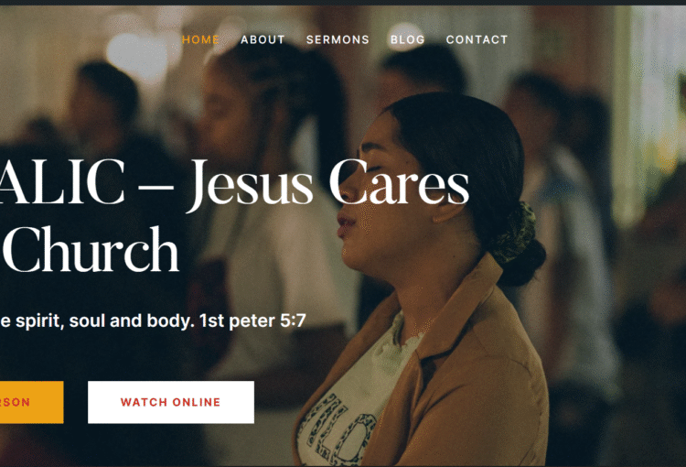Click the words 'Jesus Cares' in the headline
Image resolution: width=686 pixels, height=467 pixels.
328,184
